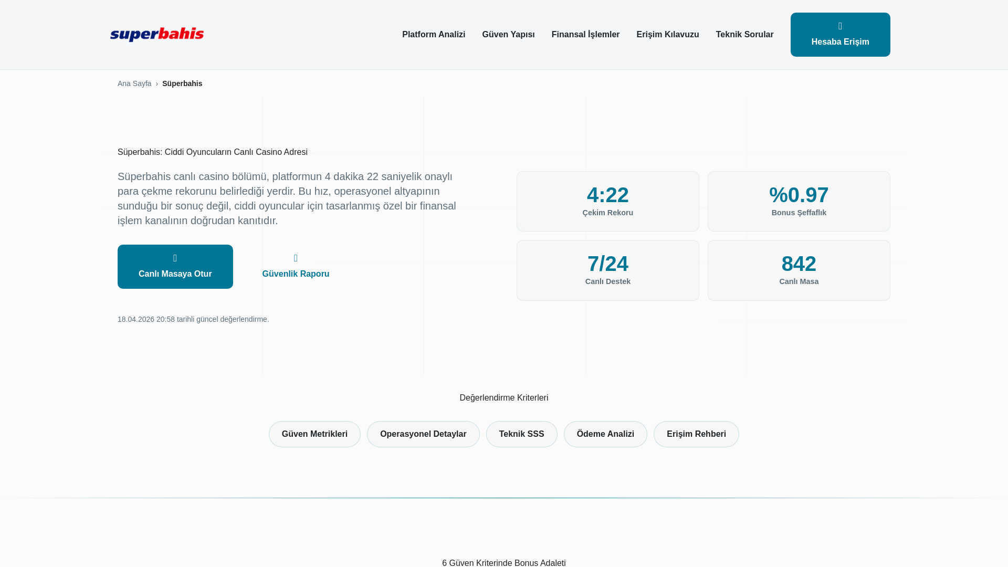Go to Finansal İşlemler section
1008x567 pixels.
coord(585,35)
